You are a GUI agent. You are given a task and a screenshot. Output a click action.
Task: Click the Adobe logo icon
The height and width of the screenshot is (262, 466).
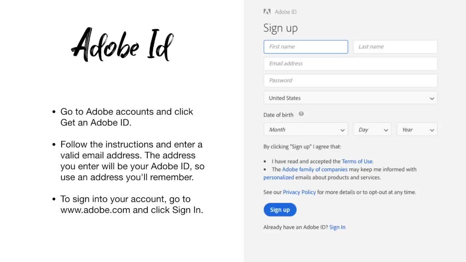tap(267, 12)
